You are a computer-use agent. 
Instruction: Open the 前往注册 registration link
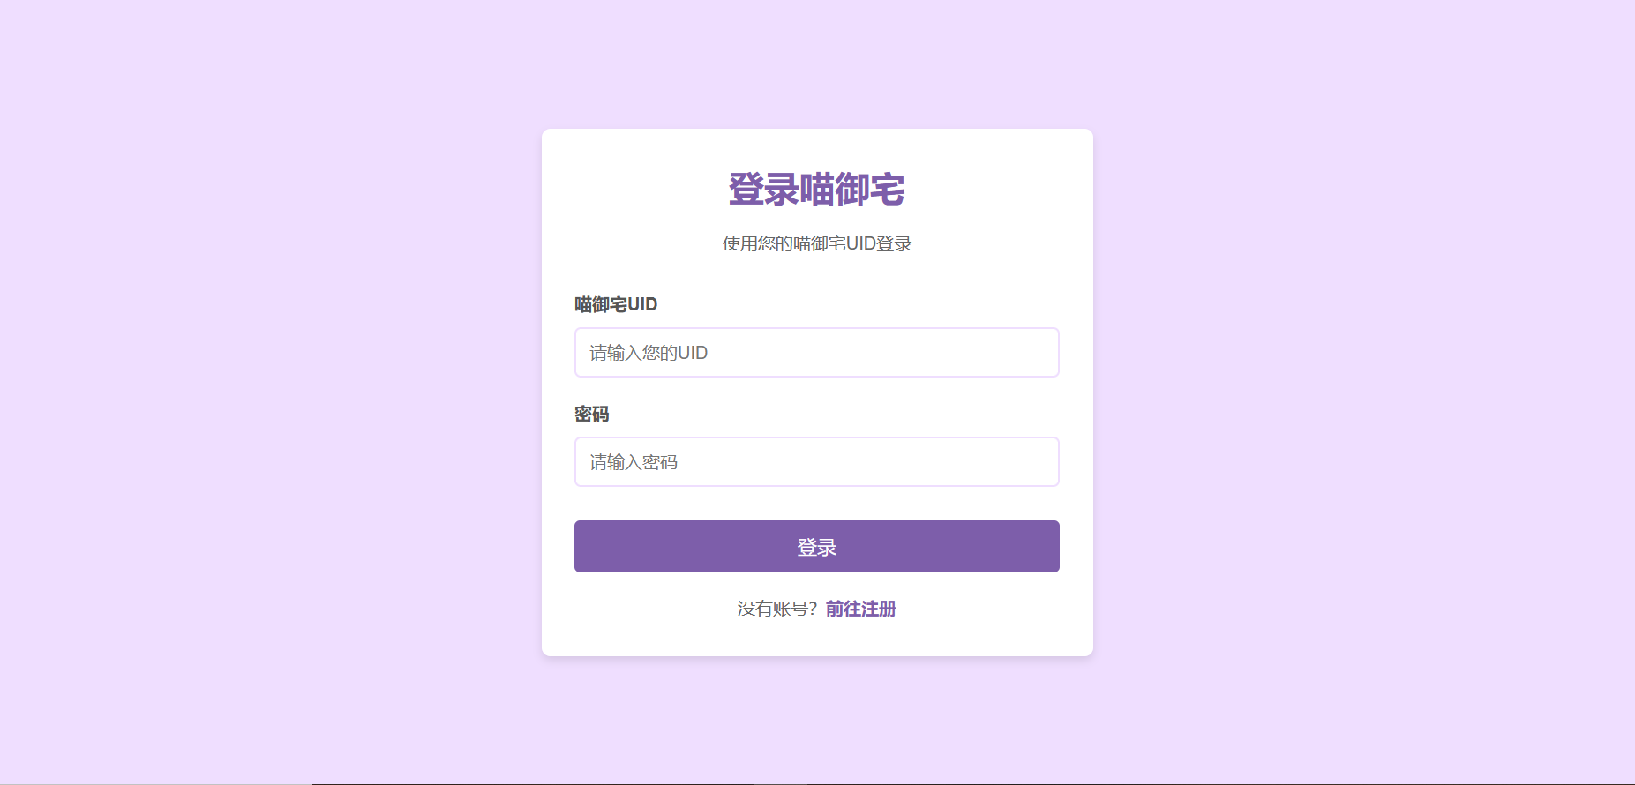[x=860, y=609]
